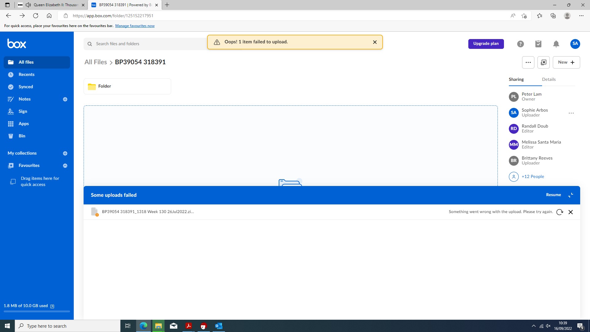Add folder to collection icon button
This screenshot has height=332, width=590.
tap(543, 62)
